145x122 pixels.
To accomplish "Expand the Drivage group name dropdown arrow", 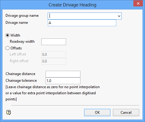I will (x=119, y=16).
